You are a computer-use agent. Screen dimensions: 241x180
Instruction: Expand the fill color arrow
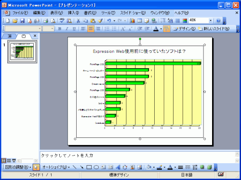point(154,167)
